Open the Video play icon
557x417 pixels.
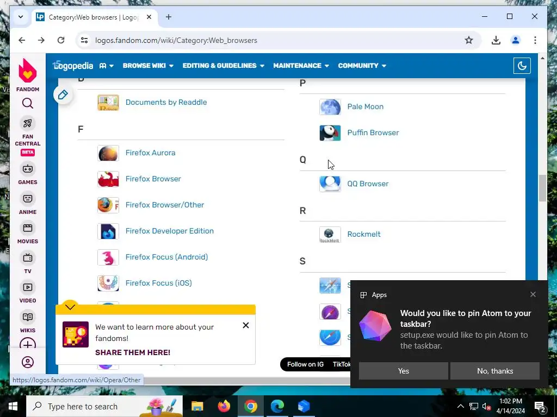(28, 287)
